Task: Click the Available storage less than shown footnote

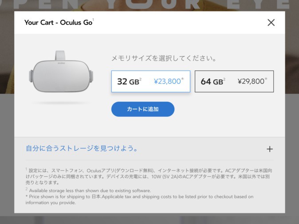Action: pos(90,191)
